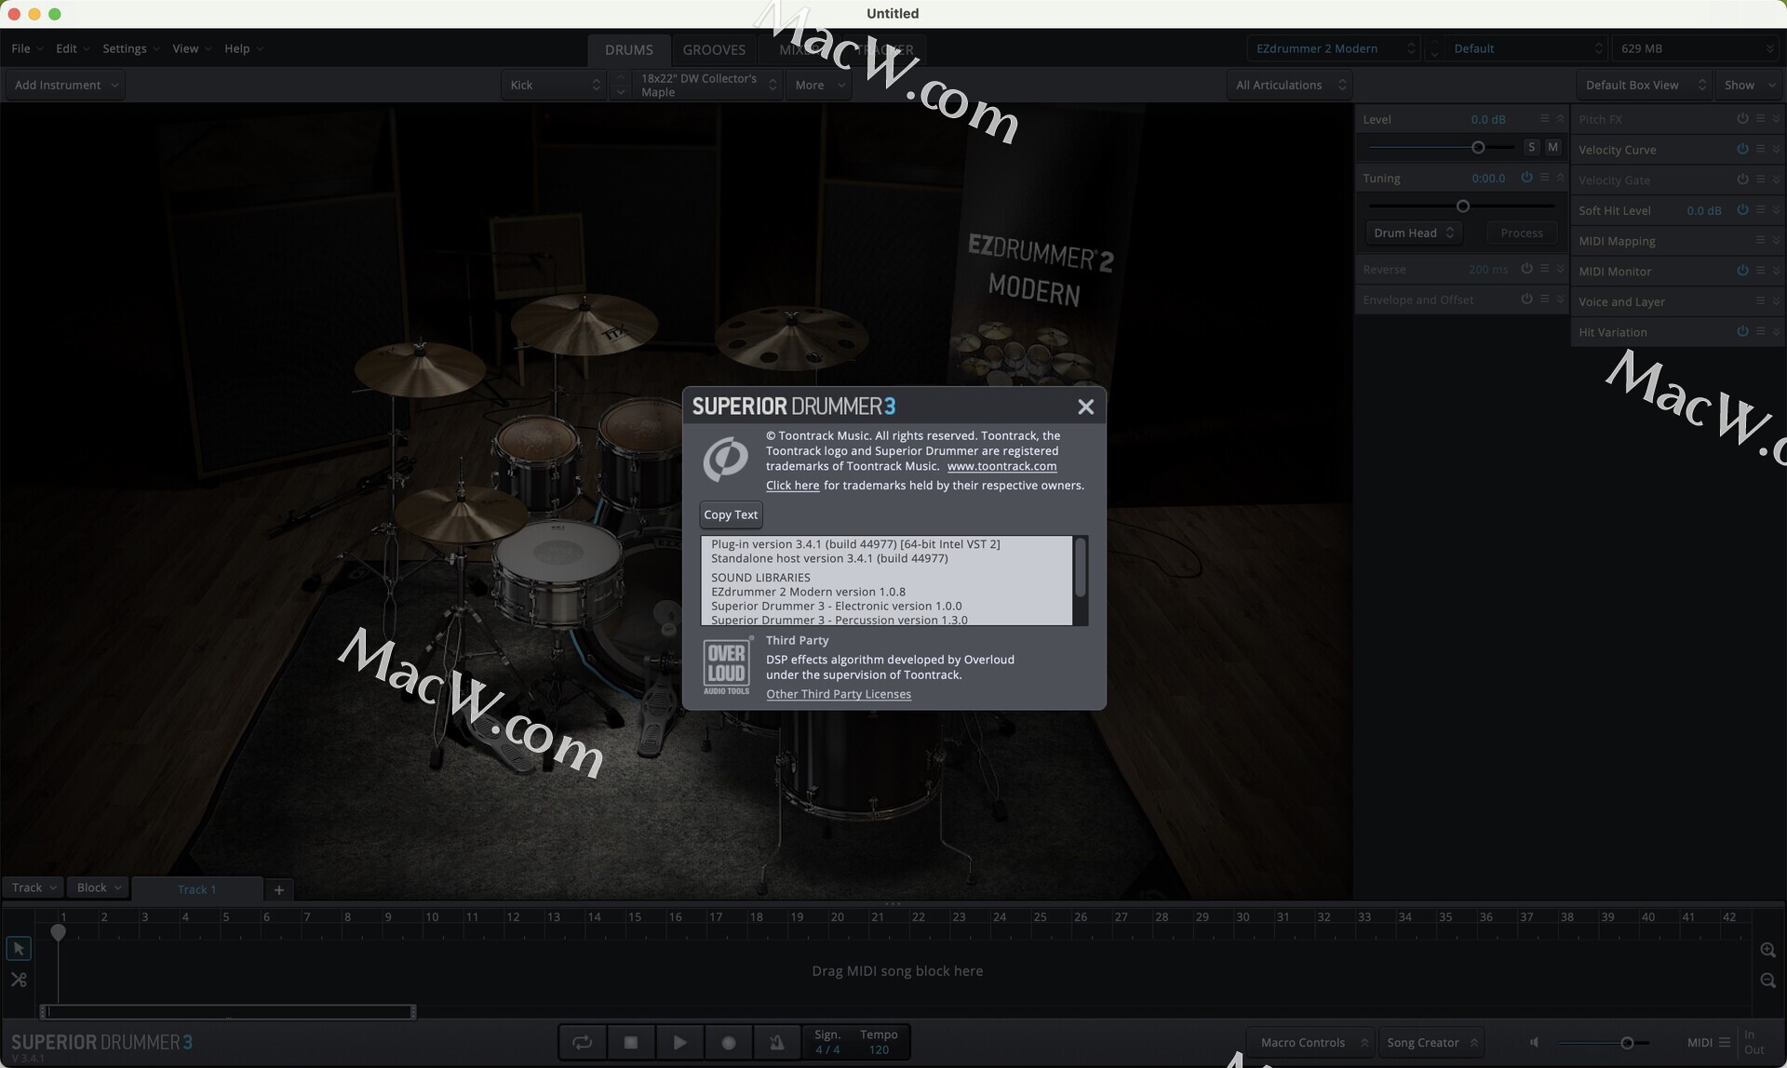Select the arrow pointer tool in timeline
Image resolution: width=1787 pixels, height=1068 pixels.
click(x=19, y=948)
